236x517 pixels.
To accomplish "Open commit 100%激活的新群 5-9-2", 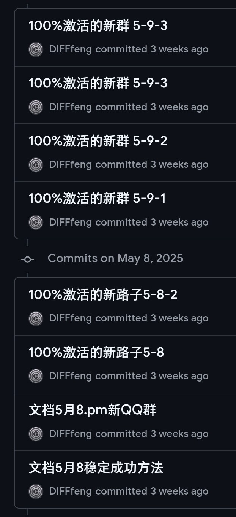I will [98, 141].
